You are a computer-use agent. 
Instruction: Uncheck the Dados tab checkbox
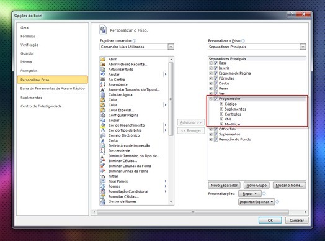[x=216, y=83]
